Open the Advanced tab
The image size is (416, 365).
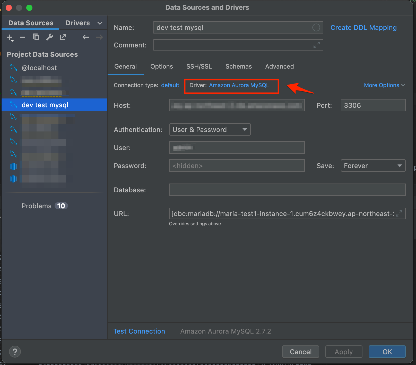coord(280,67)
